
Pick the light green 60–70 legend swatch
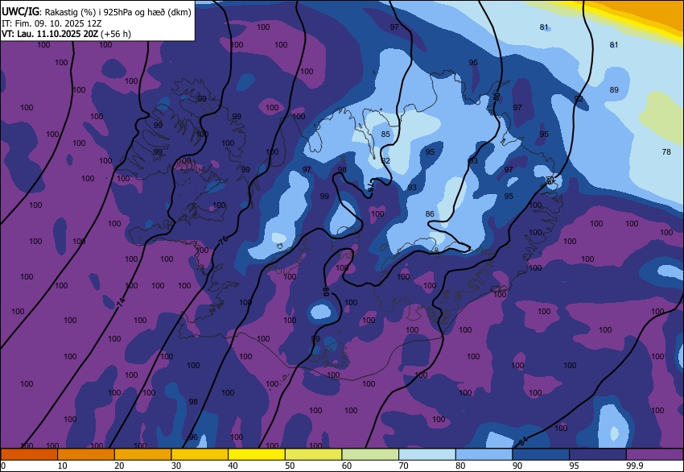coord(370,454)
